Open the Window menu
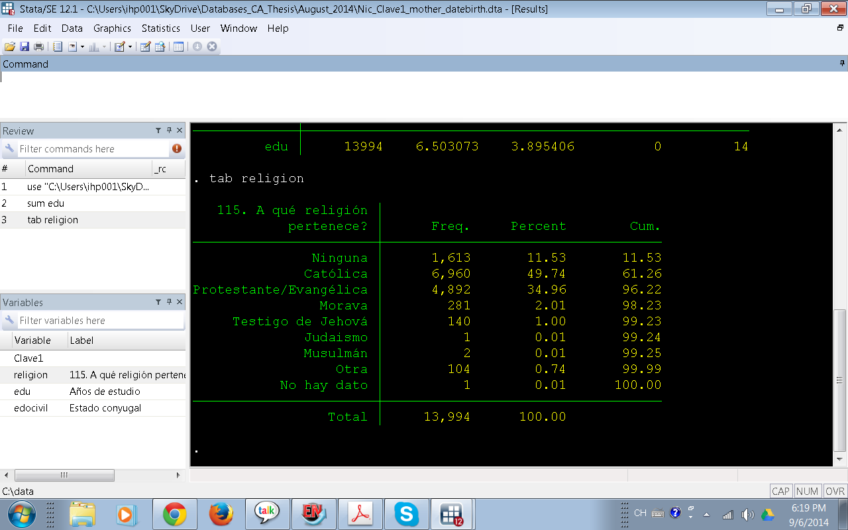This screenshot has height=530, width=848. pyautogui.click(x=238, y=28)
